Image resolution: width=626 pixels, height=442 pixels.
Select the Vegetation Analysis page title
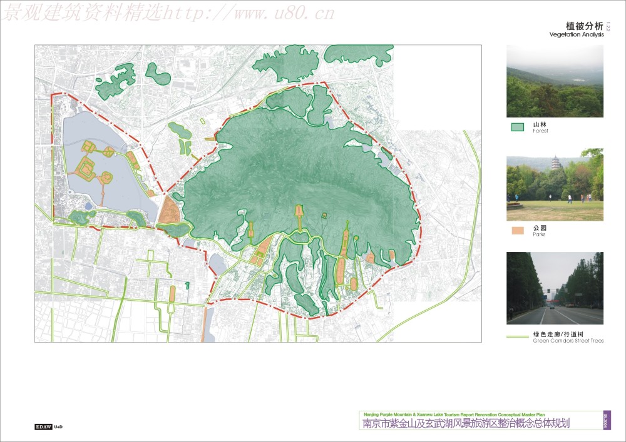pos(577,35)
